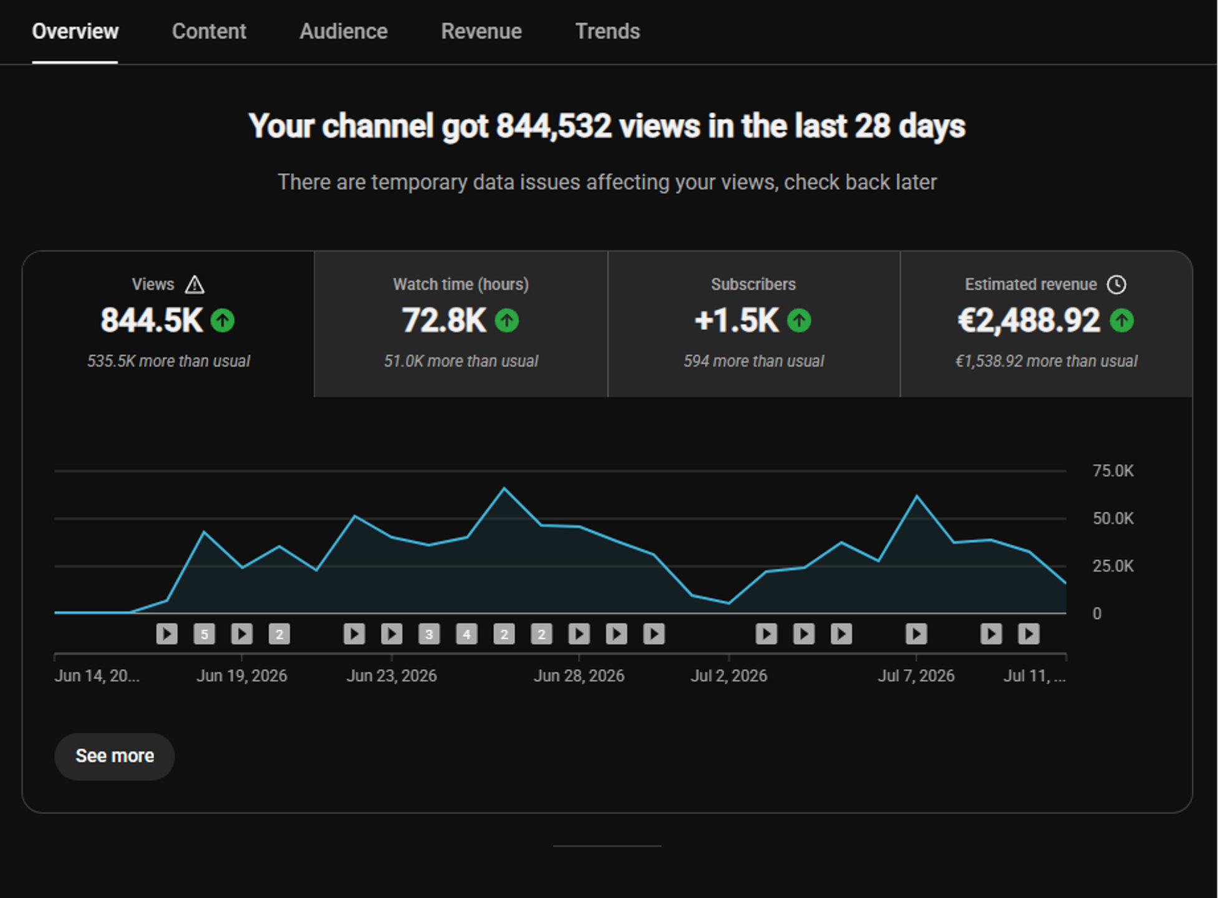Click green up arrow next to +1.5K
This screenshot has width=1218, height=898.
click(799, 321)
